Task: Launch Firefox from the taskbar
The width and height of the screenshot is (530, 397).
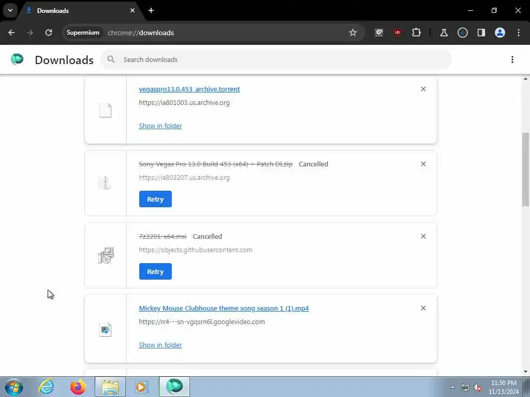Action: pyautogui.click(x=78, y=387)
